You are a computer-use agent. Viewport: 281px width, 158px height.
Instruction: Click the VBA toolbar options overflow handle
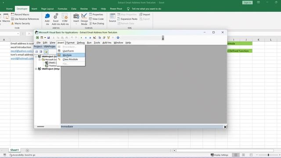pyautogui.click(x=163, y=38)
